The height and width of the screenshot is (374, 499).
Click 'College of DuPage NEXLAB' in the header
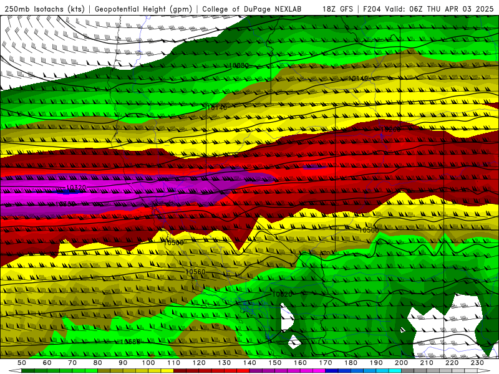[x=252, y=9]
